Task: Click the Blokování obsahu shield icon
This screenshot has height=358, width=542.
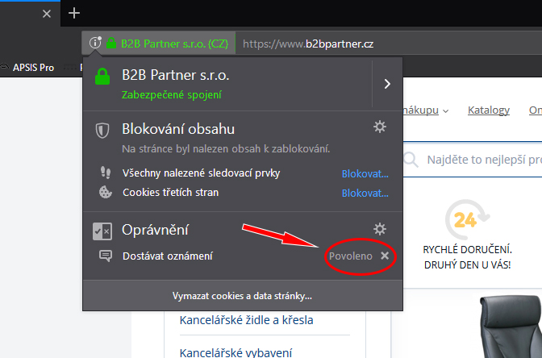Action: pos(102,131)
